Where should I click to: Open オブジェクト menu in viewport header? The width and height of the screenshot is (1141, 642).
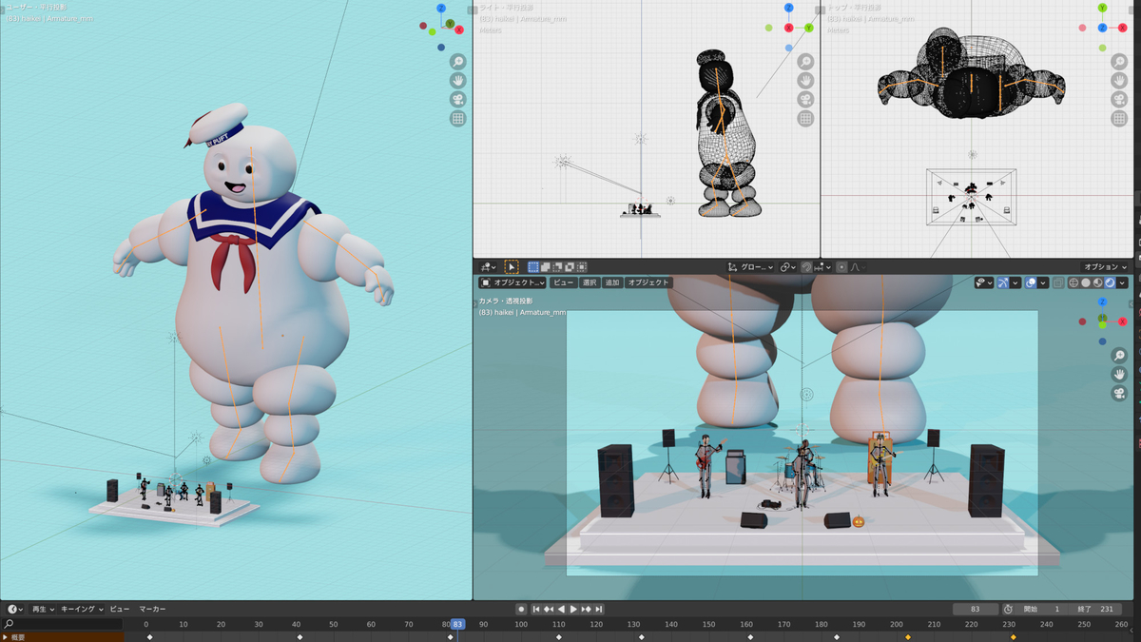click(648, 282)
